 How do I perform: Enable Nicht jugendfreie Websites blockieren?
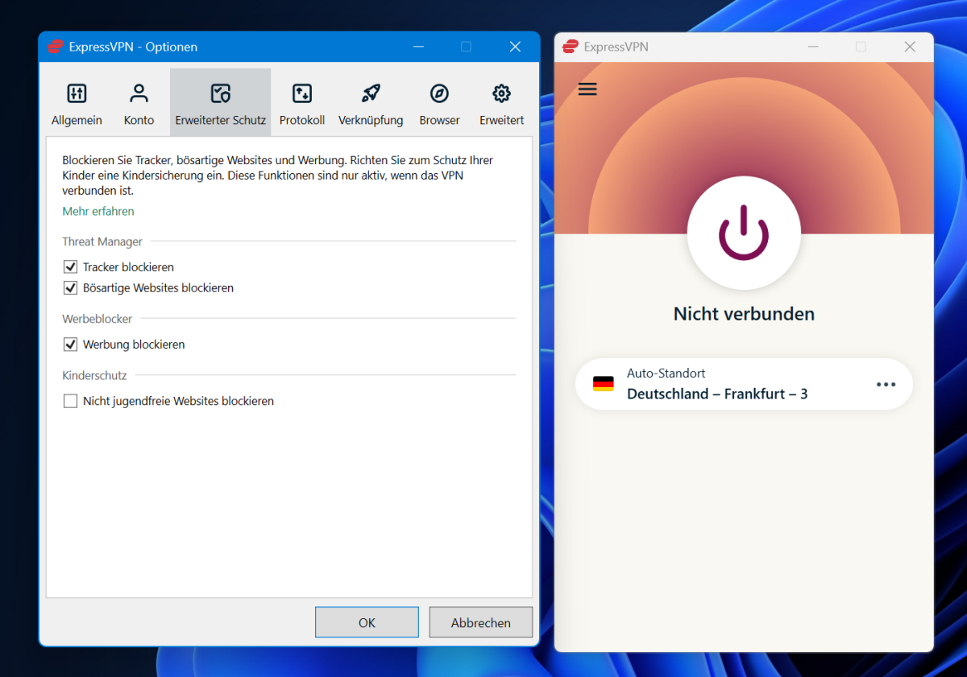[x=70, y=401]
